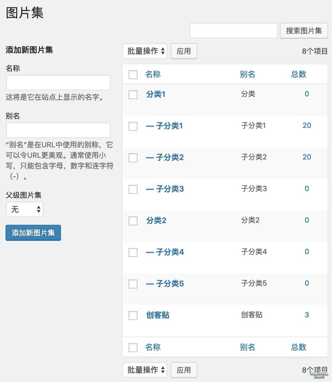Screen dimensions: 332x382
Task: Focus the 名称 name input field
Action: click(58, 82)
